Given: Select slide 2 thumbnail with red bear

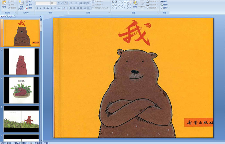Looking at the screenshot, I should pos(21,62).
